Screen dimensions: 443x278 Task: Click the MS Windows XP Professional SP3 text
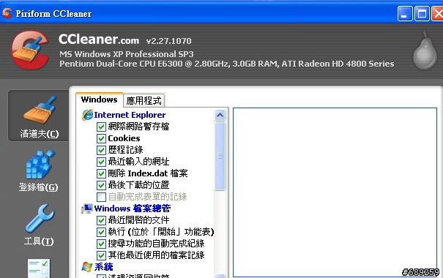126,54
